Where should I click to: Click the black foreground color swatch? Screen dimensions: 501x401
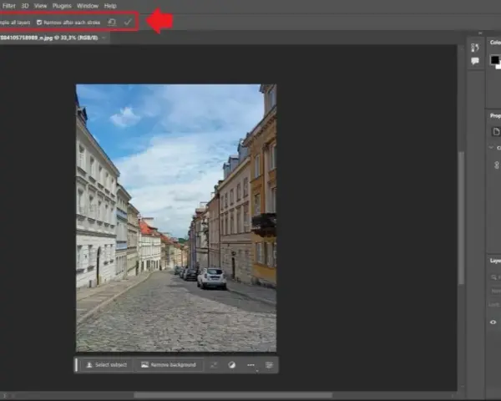click(x=494, y=59)
